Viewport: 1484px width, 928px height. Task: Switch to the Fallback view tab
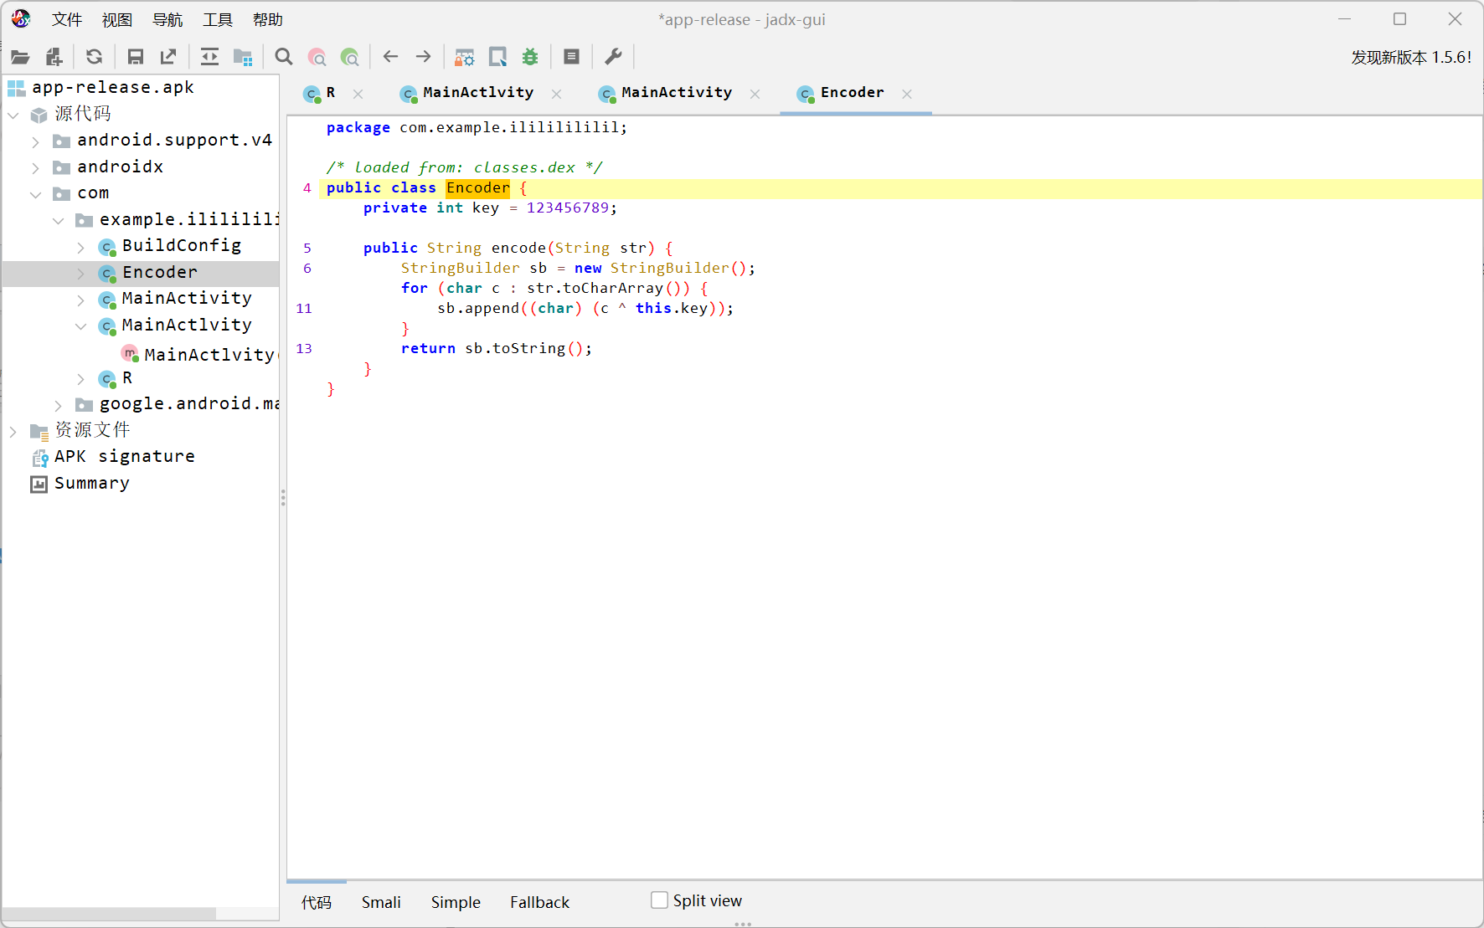[x=539, y=902]
